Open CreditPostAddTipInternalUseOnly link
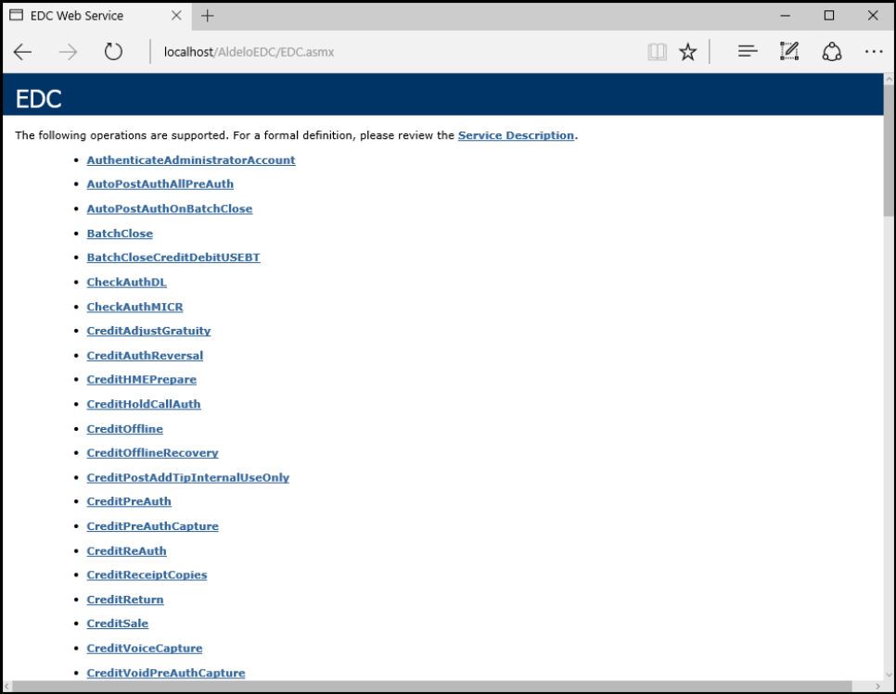The width and height of the screenshot is (896, 694). pos(188,478)
